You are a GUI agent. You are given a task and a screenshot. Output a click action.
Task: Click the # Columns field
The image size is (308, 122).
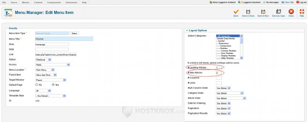[x=219, y=78]
